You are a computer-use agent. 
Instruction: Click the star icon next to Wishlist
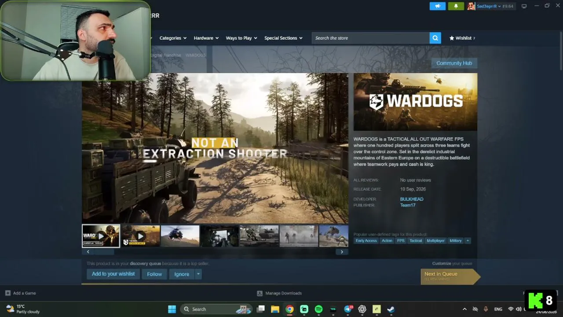tap(452, 38)
